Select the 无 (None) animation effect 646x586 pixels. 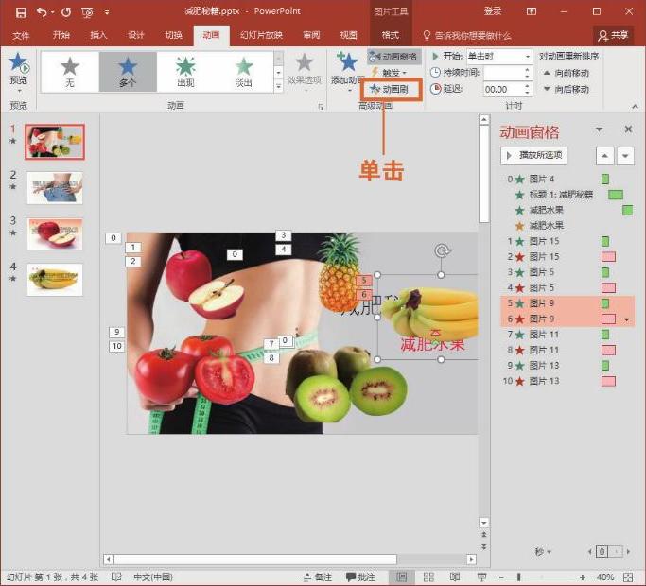click(x=70, y=71)
